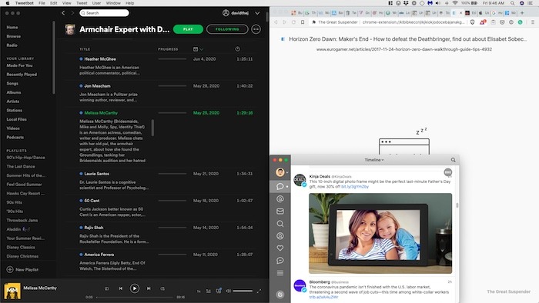Image resolution: width=539 pixels, height=303 pixels.
Task: Select the Laurie Santos episode
Action: [x=96, y=174]
